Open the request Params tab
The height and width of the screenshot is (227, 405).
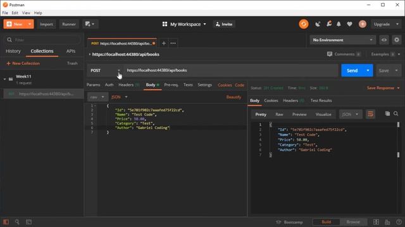pyautogui.click(x=93, y=84)
